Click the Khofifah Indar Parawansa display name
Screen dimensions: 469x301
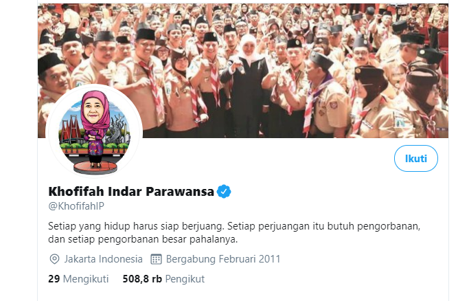[x=131, y=192]
